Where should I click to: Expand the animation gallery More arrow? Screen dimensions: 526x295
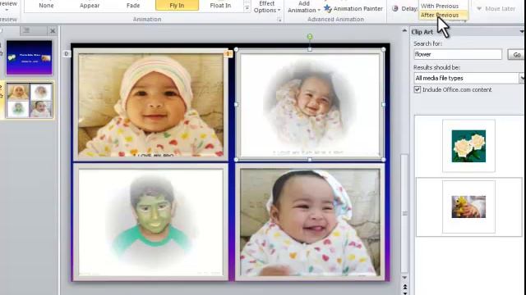[x=247, y=8]
